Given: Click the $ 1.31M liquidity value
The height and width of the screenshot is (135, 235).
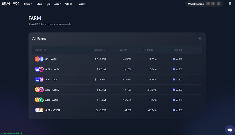Looking at the screenshot, I should click(x=101, y=69).
